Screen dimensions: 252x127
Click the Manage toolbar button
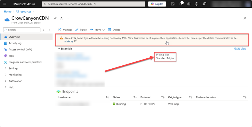[x=65, y=30]
